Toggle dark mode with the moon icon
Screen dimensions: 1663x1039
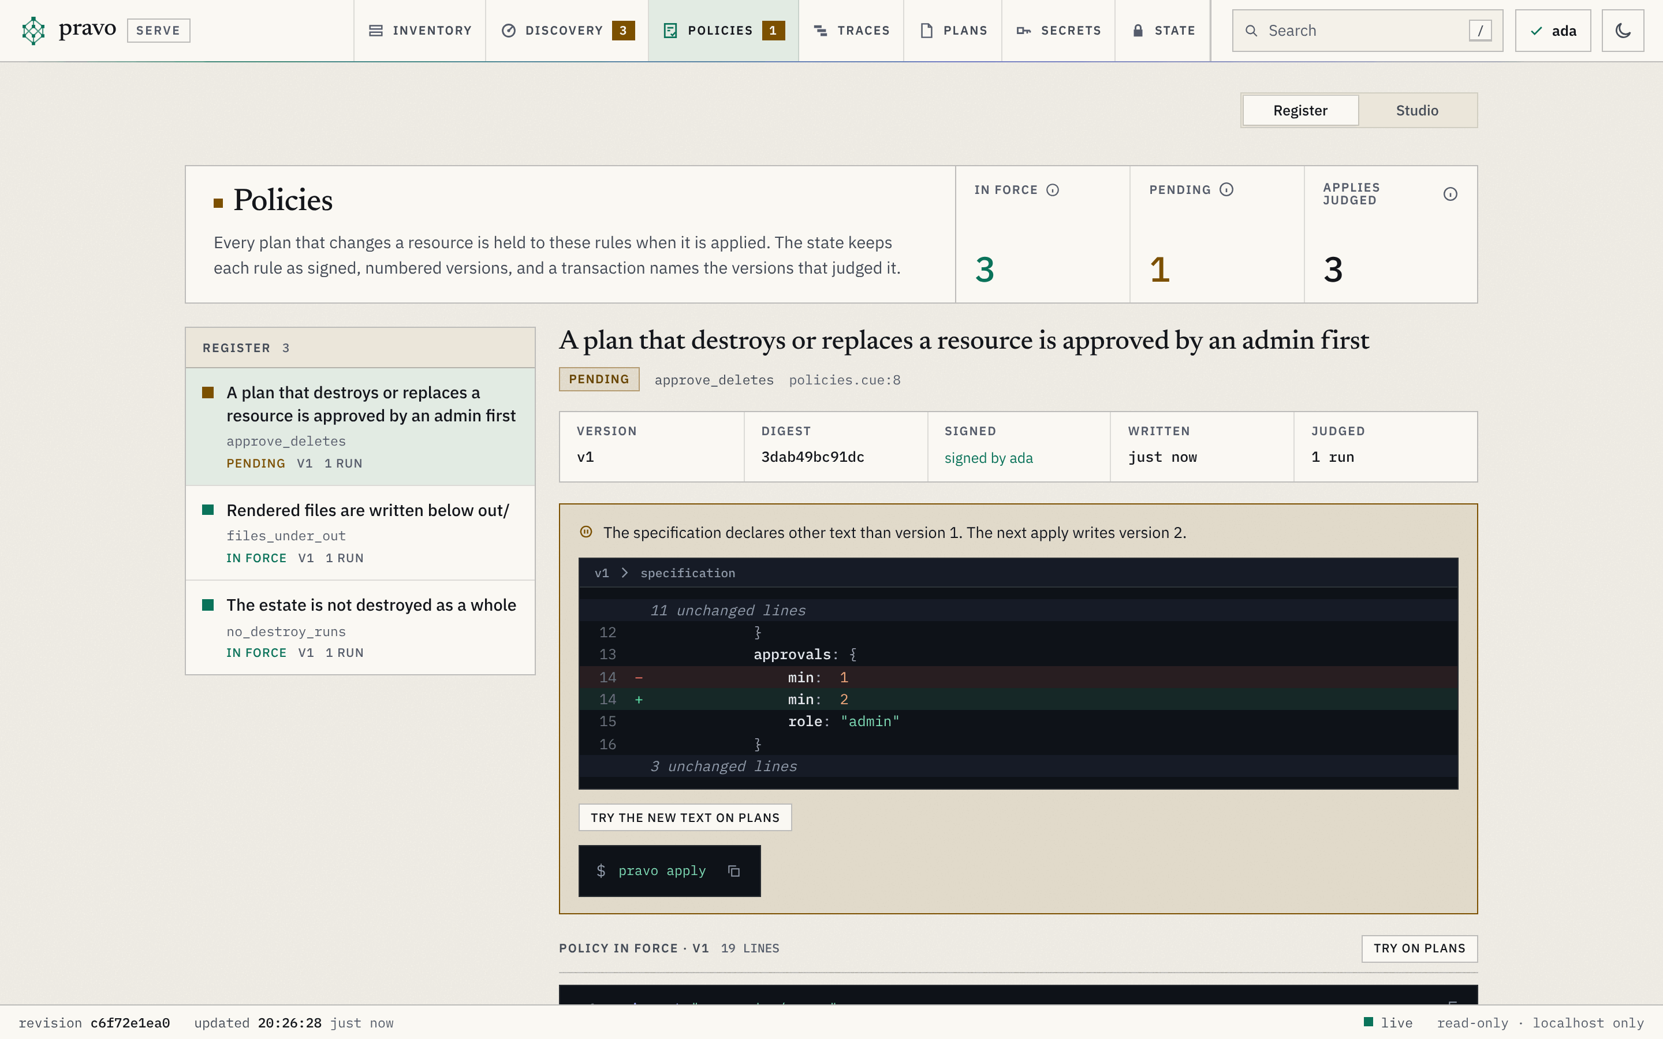(x=1623, y=30)
